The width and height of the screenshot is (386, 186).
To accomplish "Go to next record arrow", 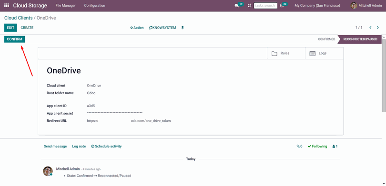I will pos(377,28).
